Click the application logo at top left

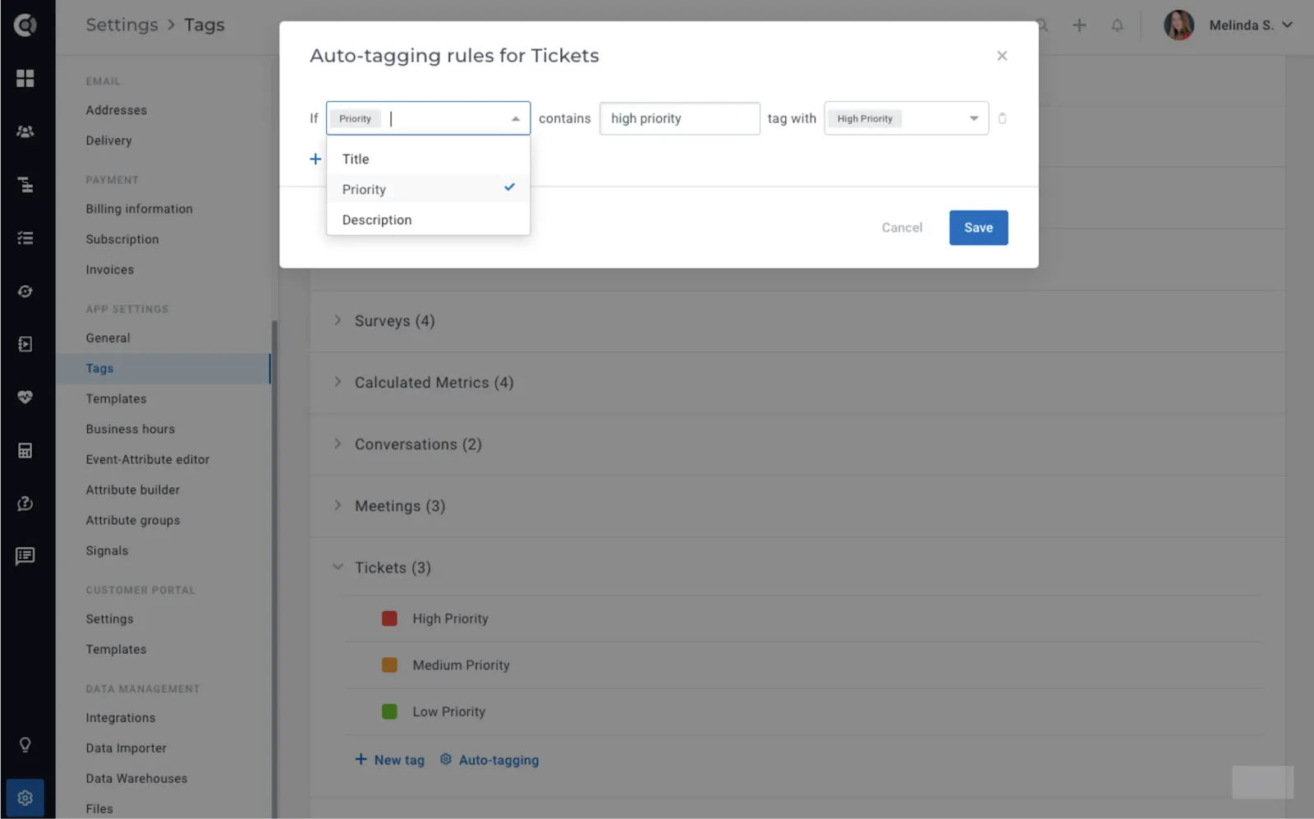point(25,25)
